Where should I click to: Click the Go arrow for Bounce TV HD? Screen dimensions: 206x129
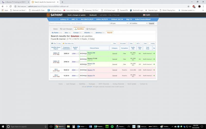point(154,59)
